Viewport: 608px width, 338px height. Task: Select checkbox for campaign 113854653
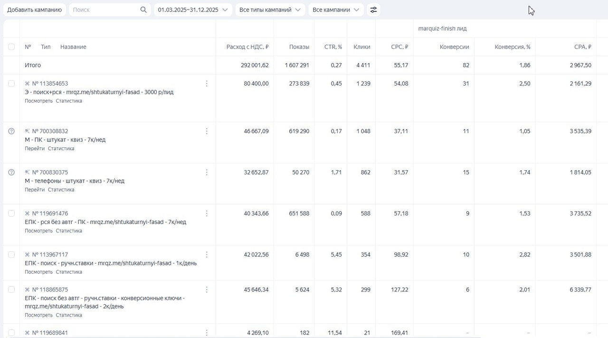pos(11,84)
